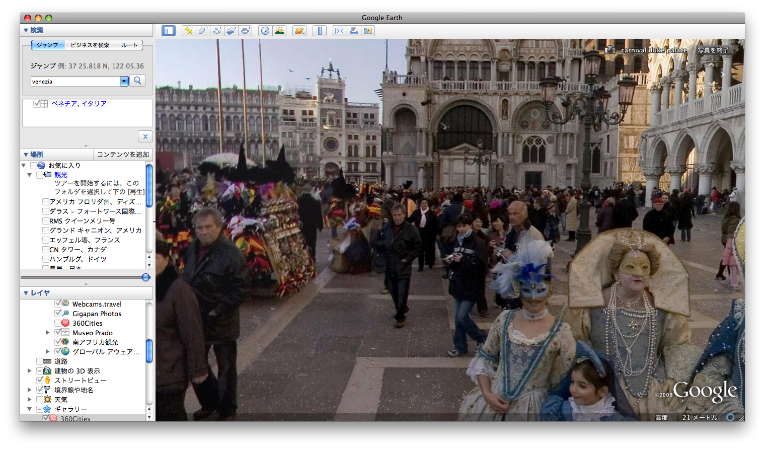Enable the 道路 roads layer checkbox
Image resolution: width=765 pixels, height=449 pixels.
[40, 361]
